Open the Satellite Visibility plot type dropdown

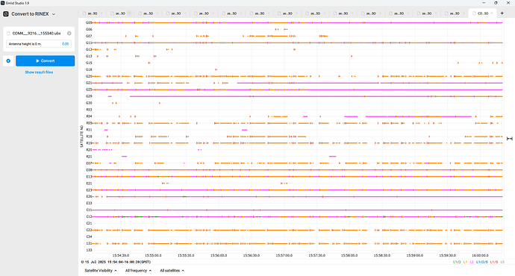(101, 271)
